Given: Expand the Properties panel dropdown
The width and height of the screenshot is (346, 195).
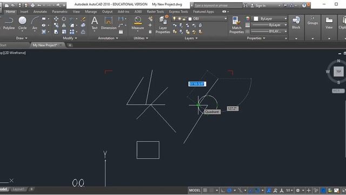Looking at the screenshot, I should click(x=256, y=38).
